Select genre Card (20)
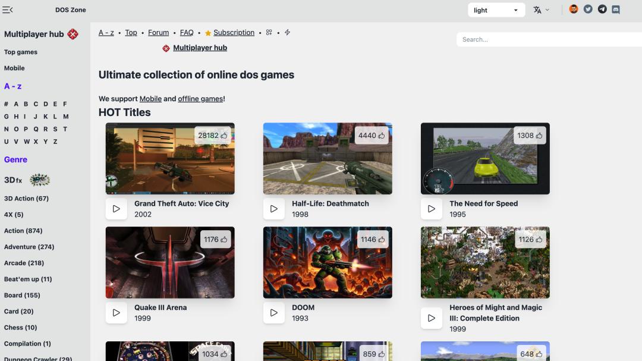 [19, 312]
